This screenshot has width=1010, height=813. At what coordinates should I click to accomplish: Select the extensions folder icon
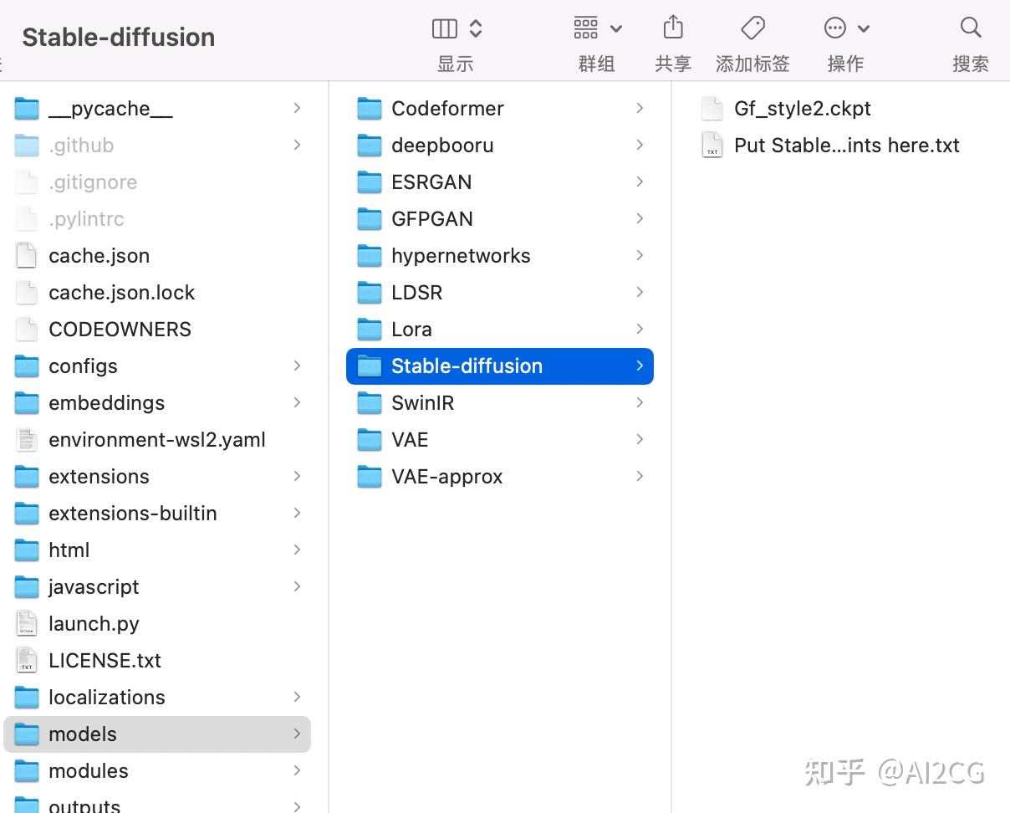(27, 477)
